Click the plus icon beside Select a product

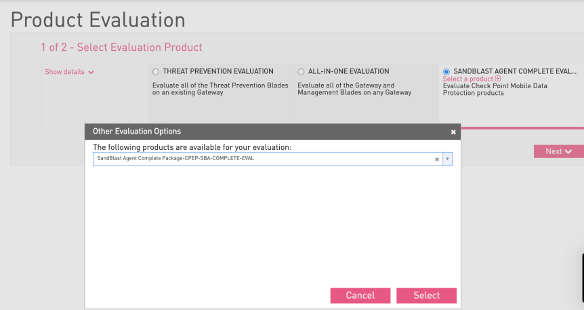tap(498, 79)
